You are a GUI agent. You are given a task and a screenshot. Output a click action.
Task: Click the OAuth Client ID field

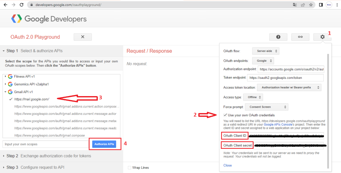[286, 136]
